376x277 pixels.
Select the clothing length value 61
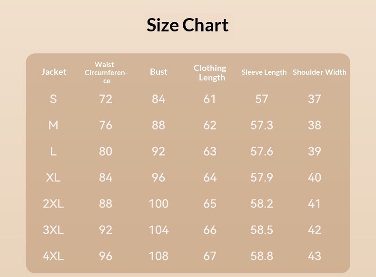point(209,99)
